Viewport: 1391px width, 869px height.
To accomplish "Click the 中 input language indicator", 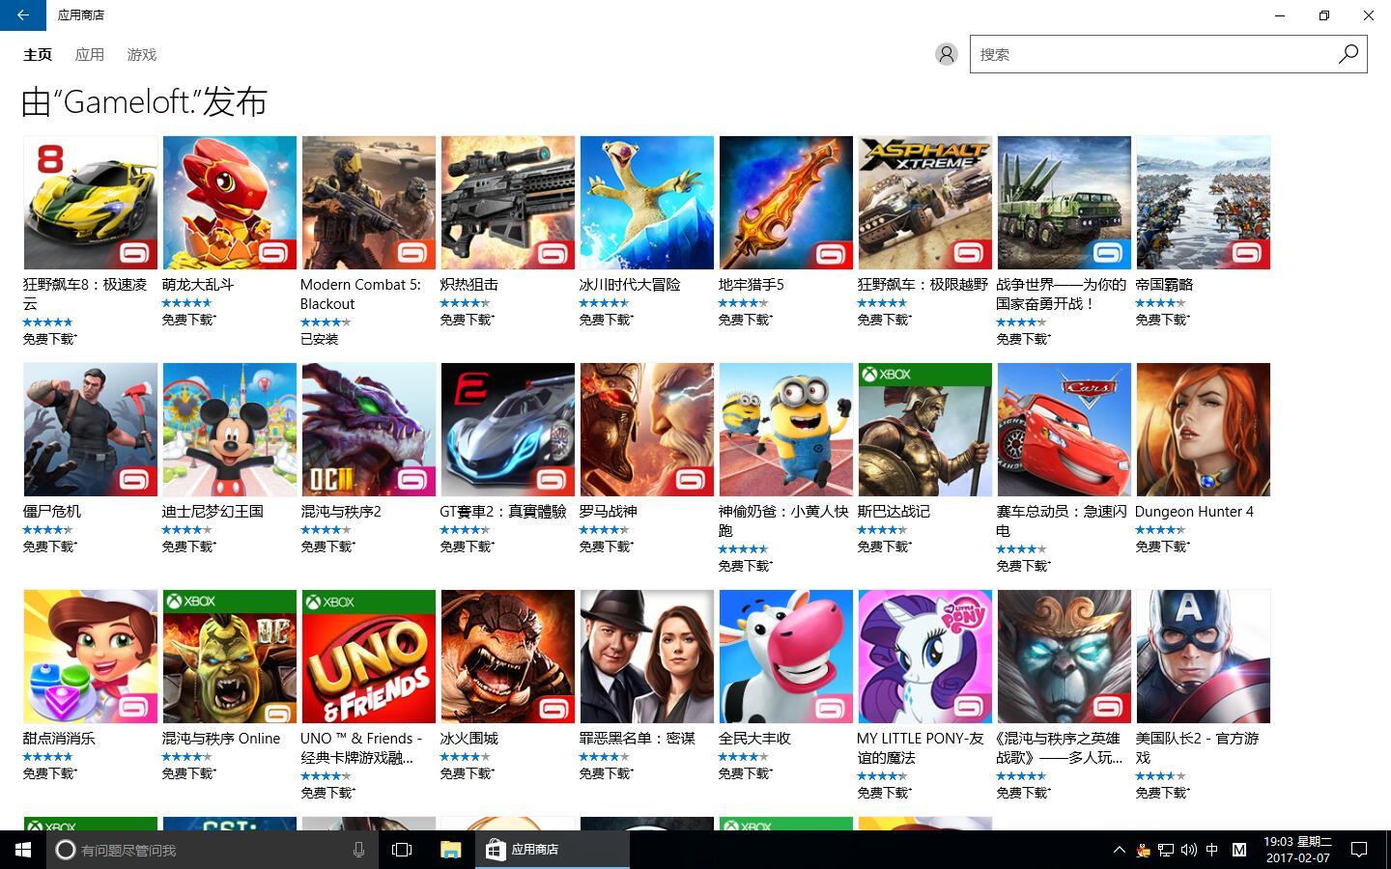I will (x=1211, y=850).
